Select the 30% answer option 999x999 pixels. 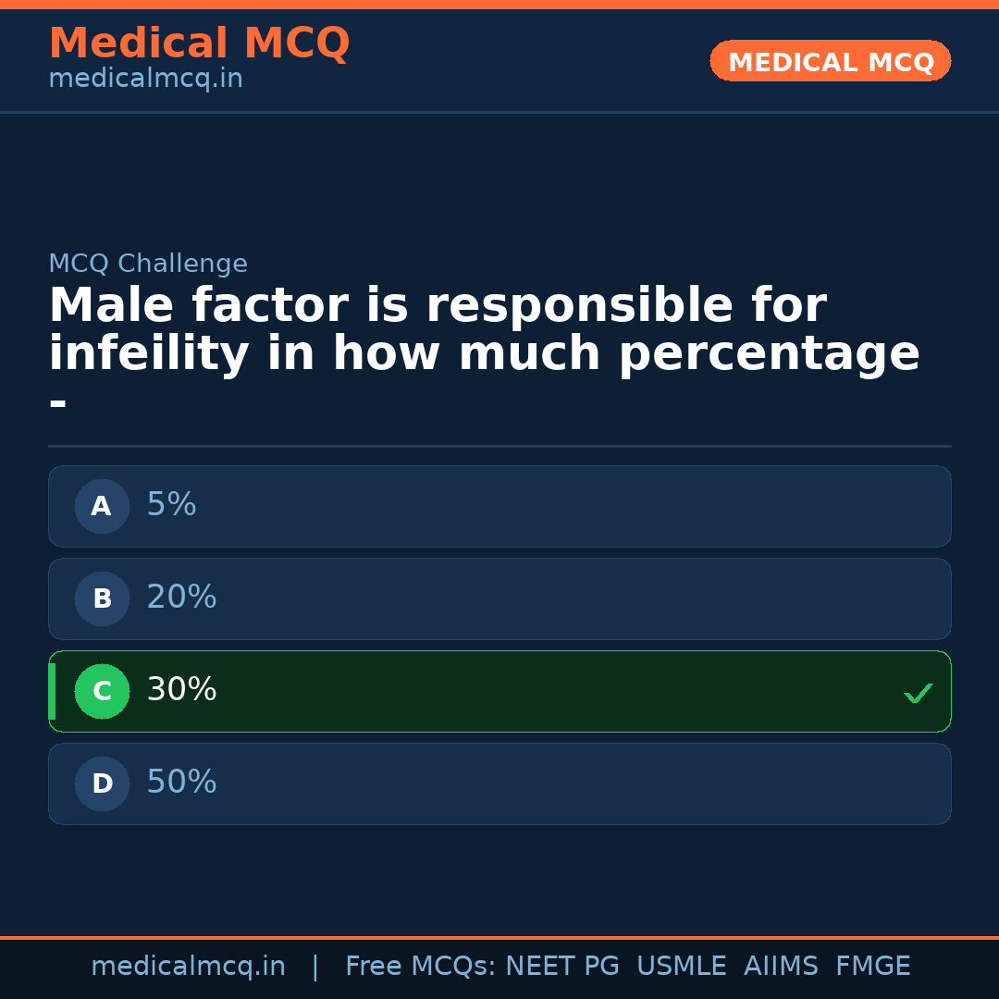[499, 691]
